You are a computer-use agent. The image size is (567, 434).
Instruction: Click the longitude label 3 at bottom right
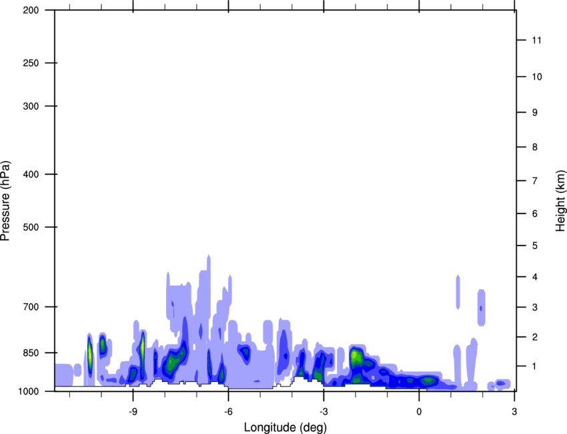point(514,412)
